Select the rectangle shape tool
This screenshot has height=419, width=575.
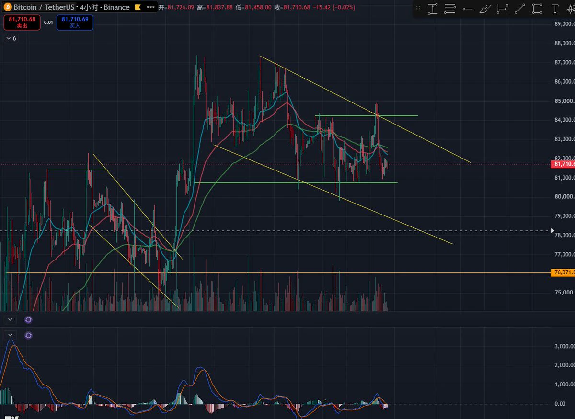(538, 9)
